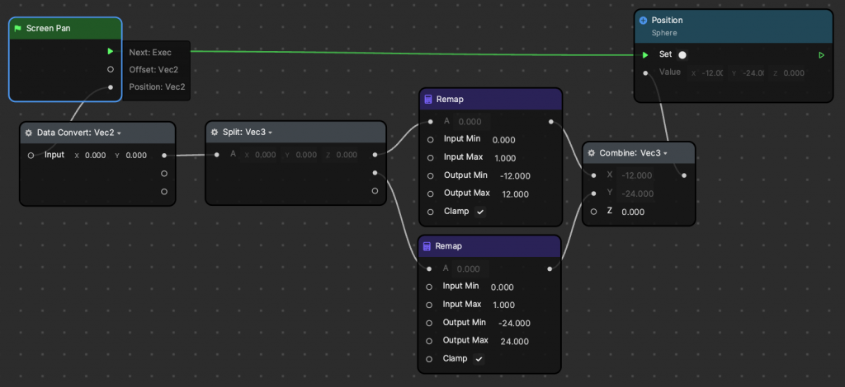Image resolution: width=845 pixels, height=387 pixels.
Task: Click the blue plus icon on Position node
Action: tap(644, 20)
